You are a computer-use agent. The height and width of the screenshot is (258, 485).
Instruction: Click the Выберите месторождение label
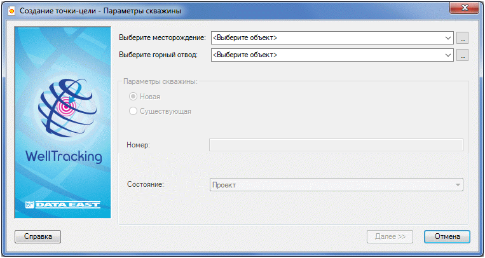pyautogui.click(x=162, y=38)
